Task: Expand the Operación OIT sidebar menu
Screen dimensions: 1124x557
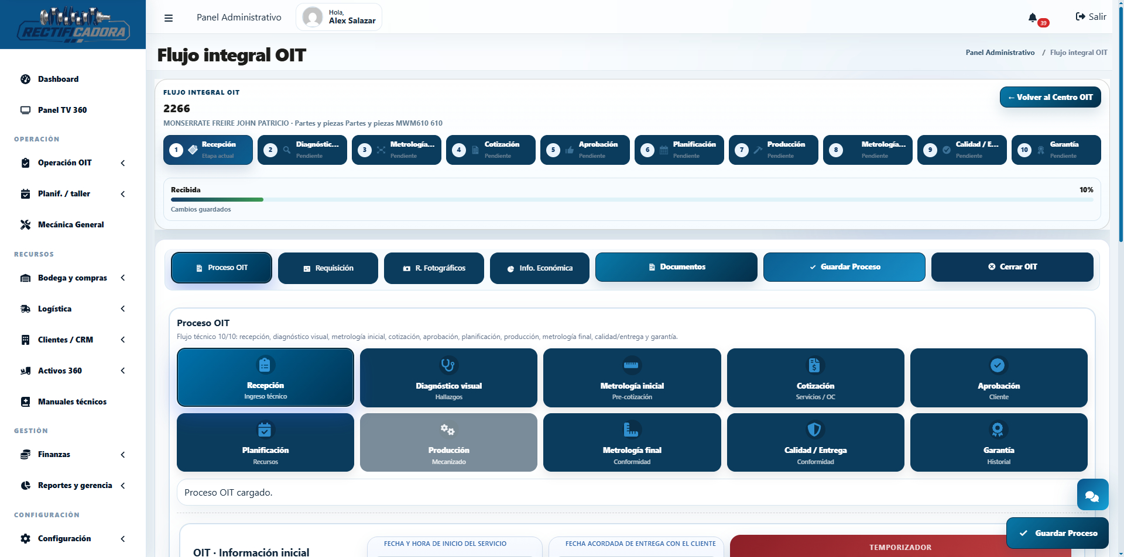Action: pos(73,162)
